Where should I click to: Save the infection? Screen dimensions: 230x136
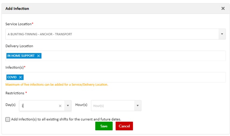[x=104, y=126]
